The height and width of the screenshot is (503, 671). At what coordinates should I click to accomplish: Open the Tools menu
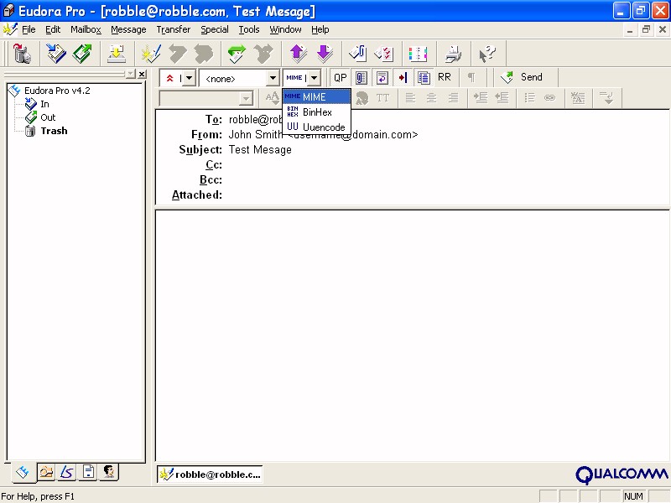(249, 29)
